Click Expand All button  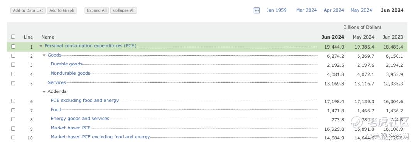pos(97,11)
